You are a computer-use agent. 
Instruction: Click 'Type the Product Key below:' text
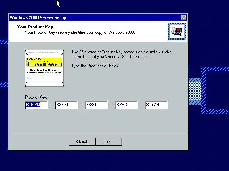point(96,66)
